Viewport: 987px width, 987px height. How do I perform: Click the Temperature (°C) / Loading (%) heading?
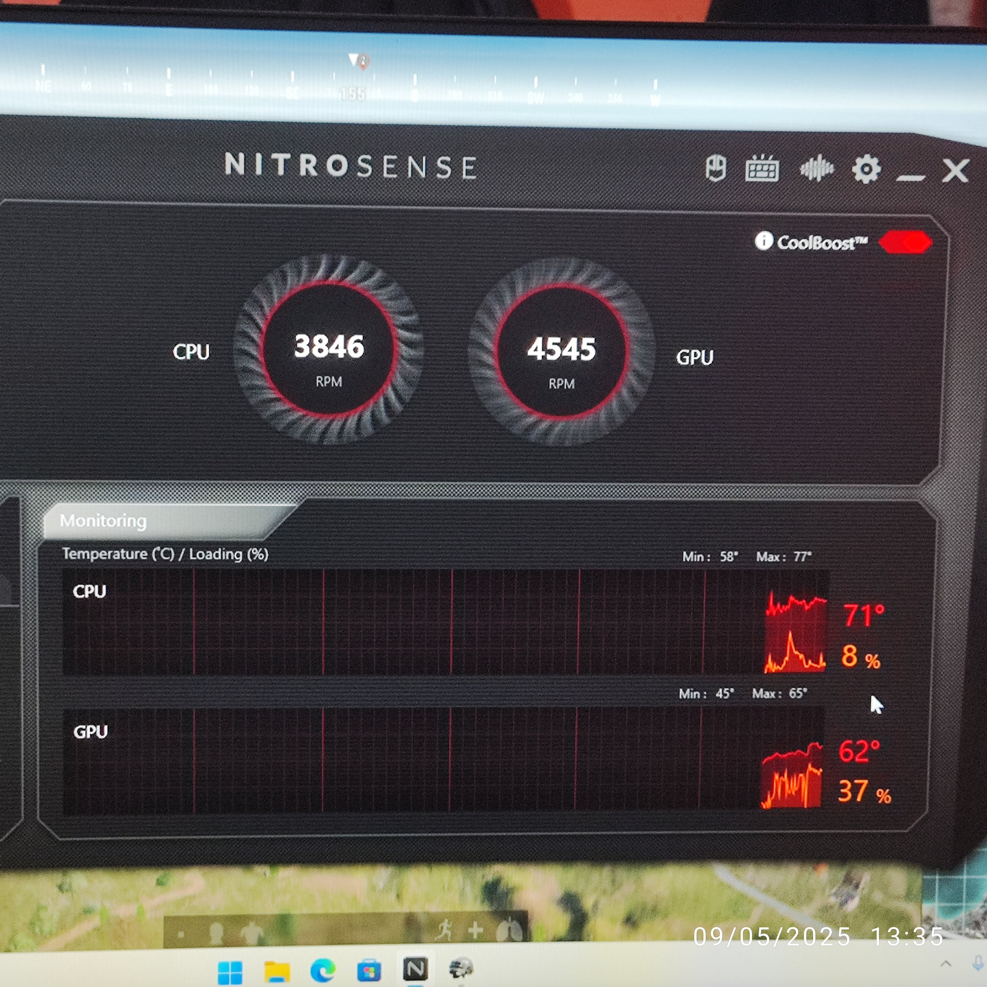(x=165, y=554)
